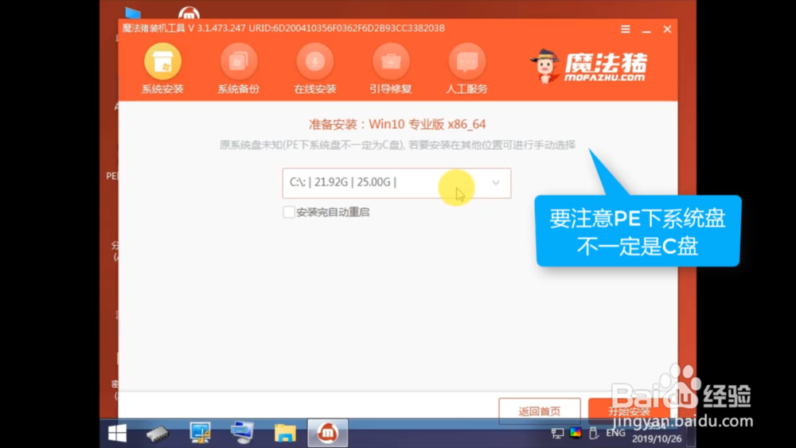Viewport: 796px width, 448px height.
Task: Click the network tray icon
Action: [x=557, y=434]
